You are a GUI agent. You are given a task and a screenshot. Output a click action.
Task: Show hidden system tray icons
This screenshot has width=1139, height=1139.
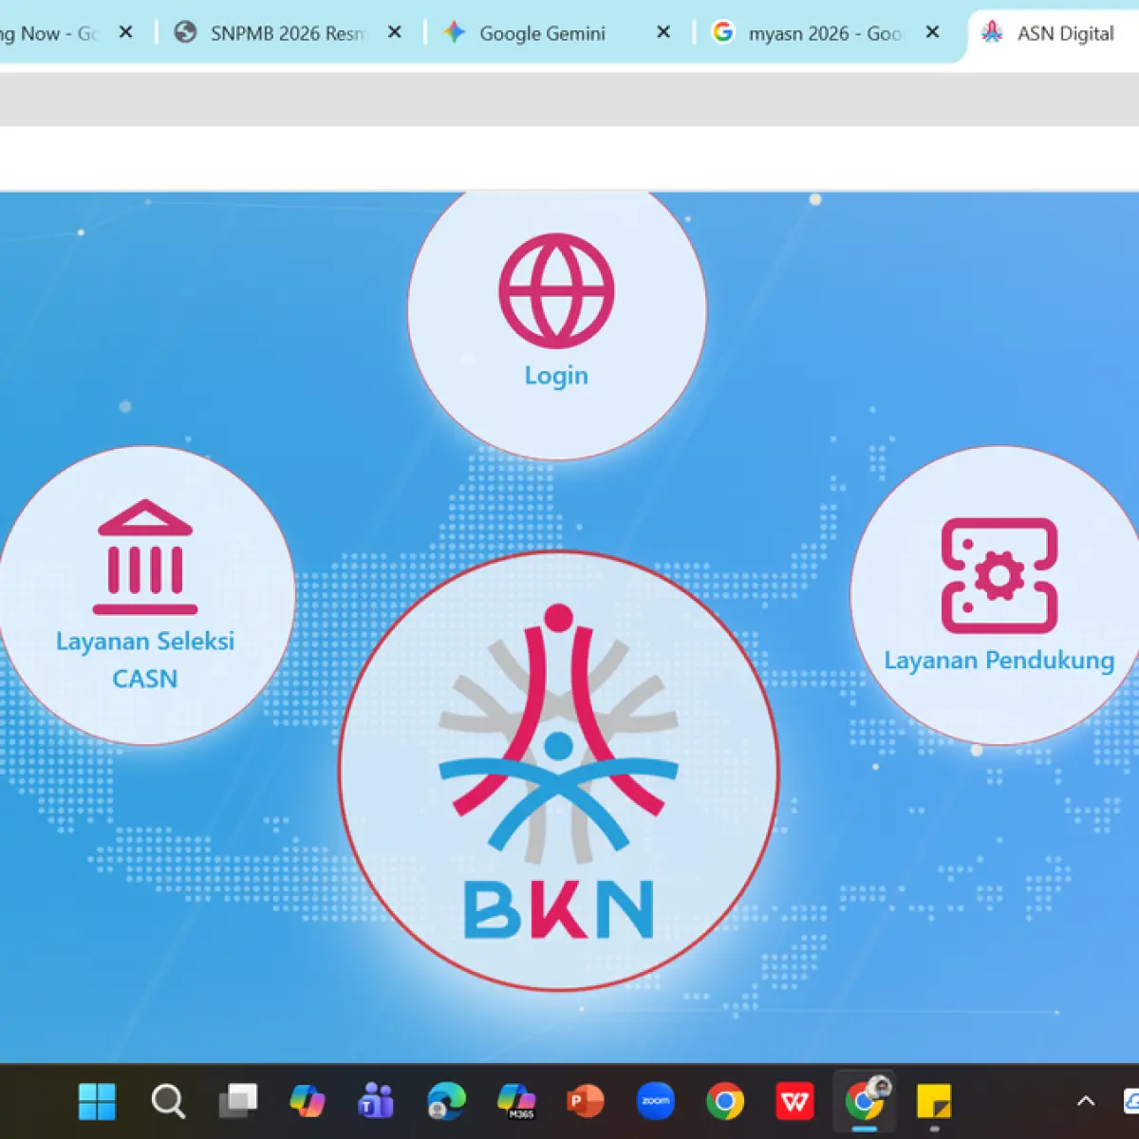1086,1101
